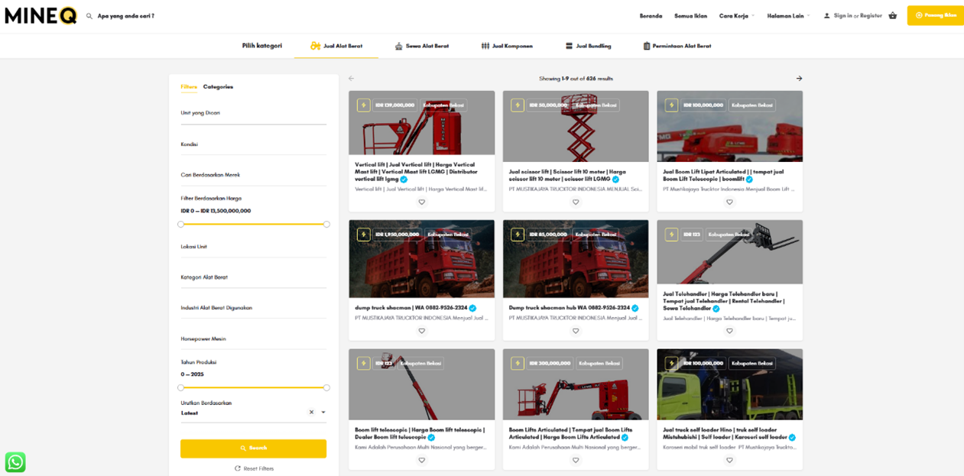964x476 pixels.
Task: Favorite the Boom Lift Lipat Articulated listing
Action: [729, 202]
